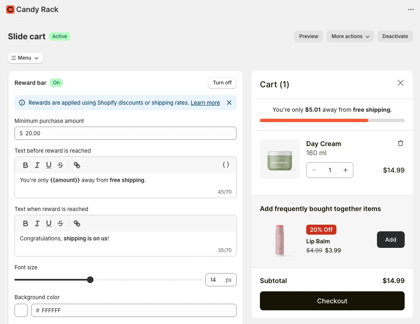Insert a link in the before-reward text
The height and width of the screenshot is (324, 420).
(77, 165)
